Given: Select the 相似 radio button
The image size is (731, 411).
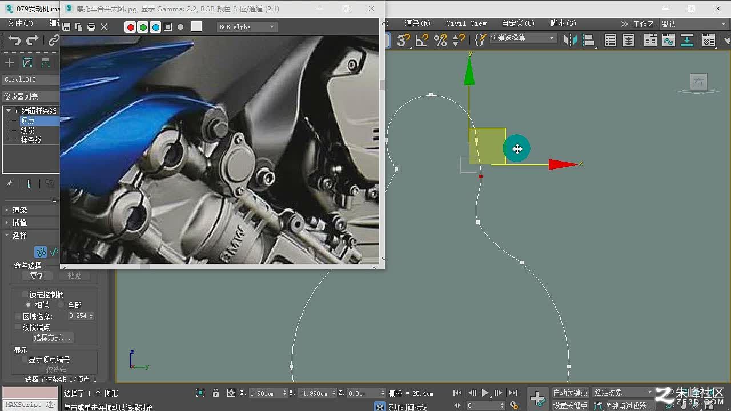Looking at the screenshot, I should tap(28, 305).
